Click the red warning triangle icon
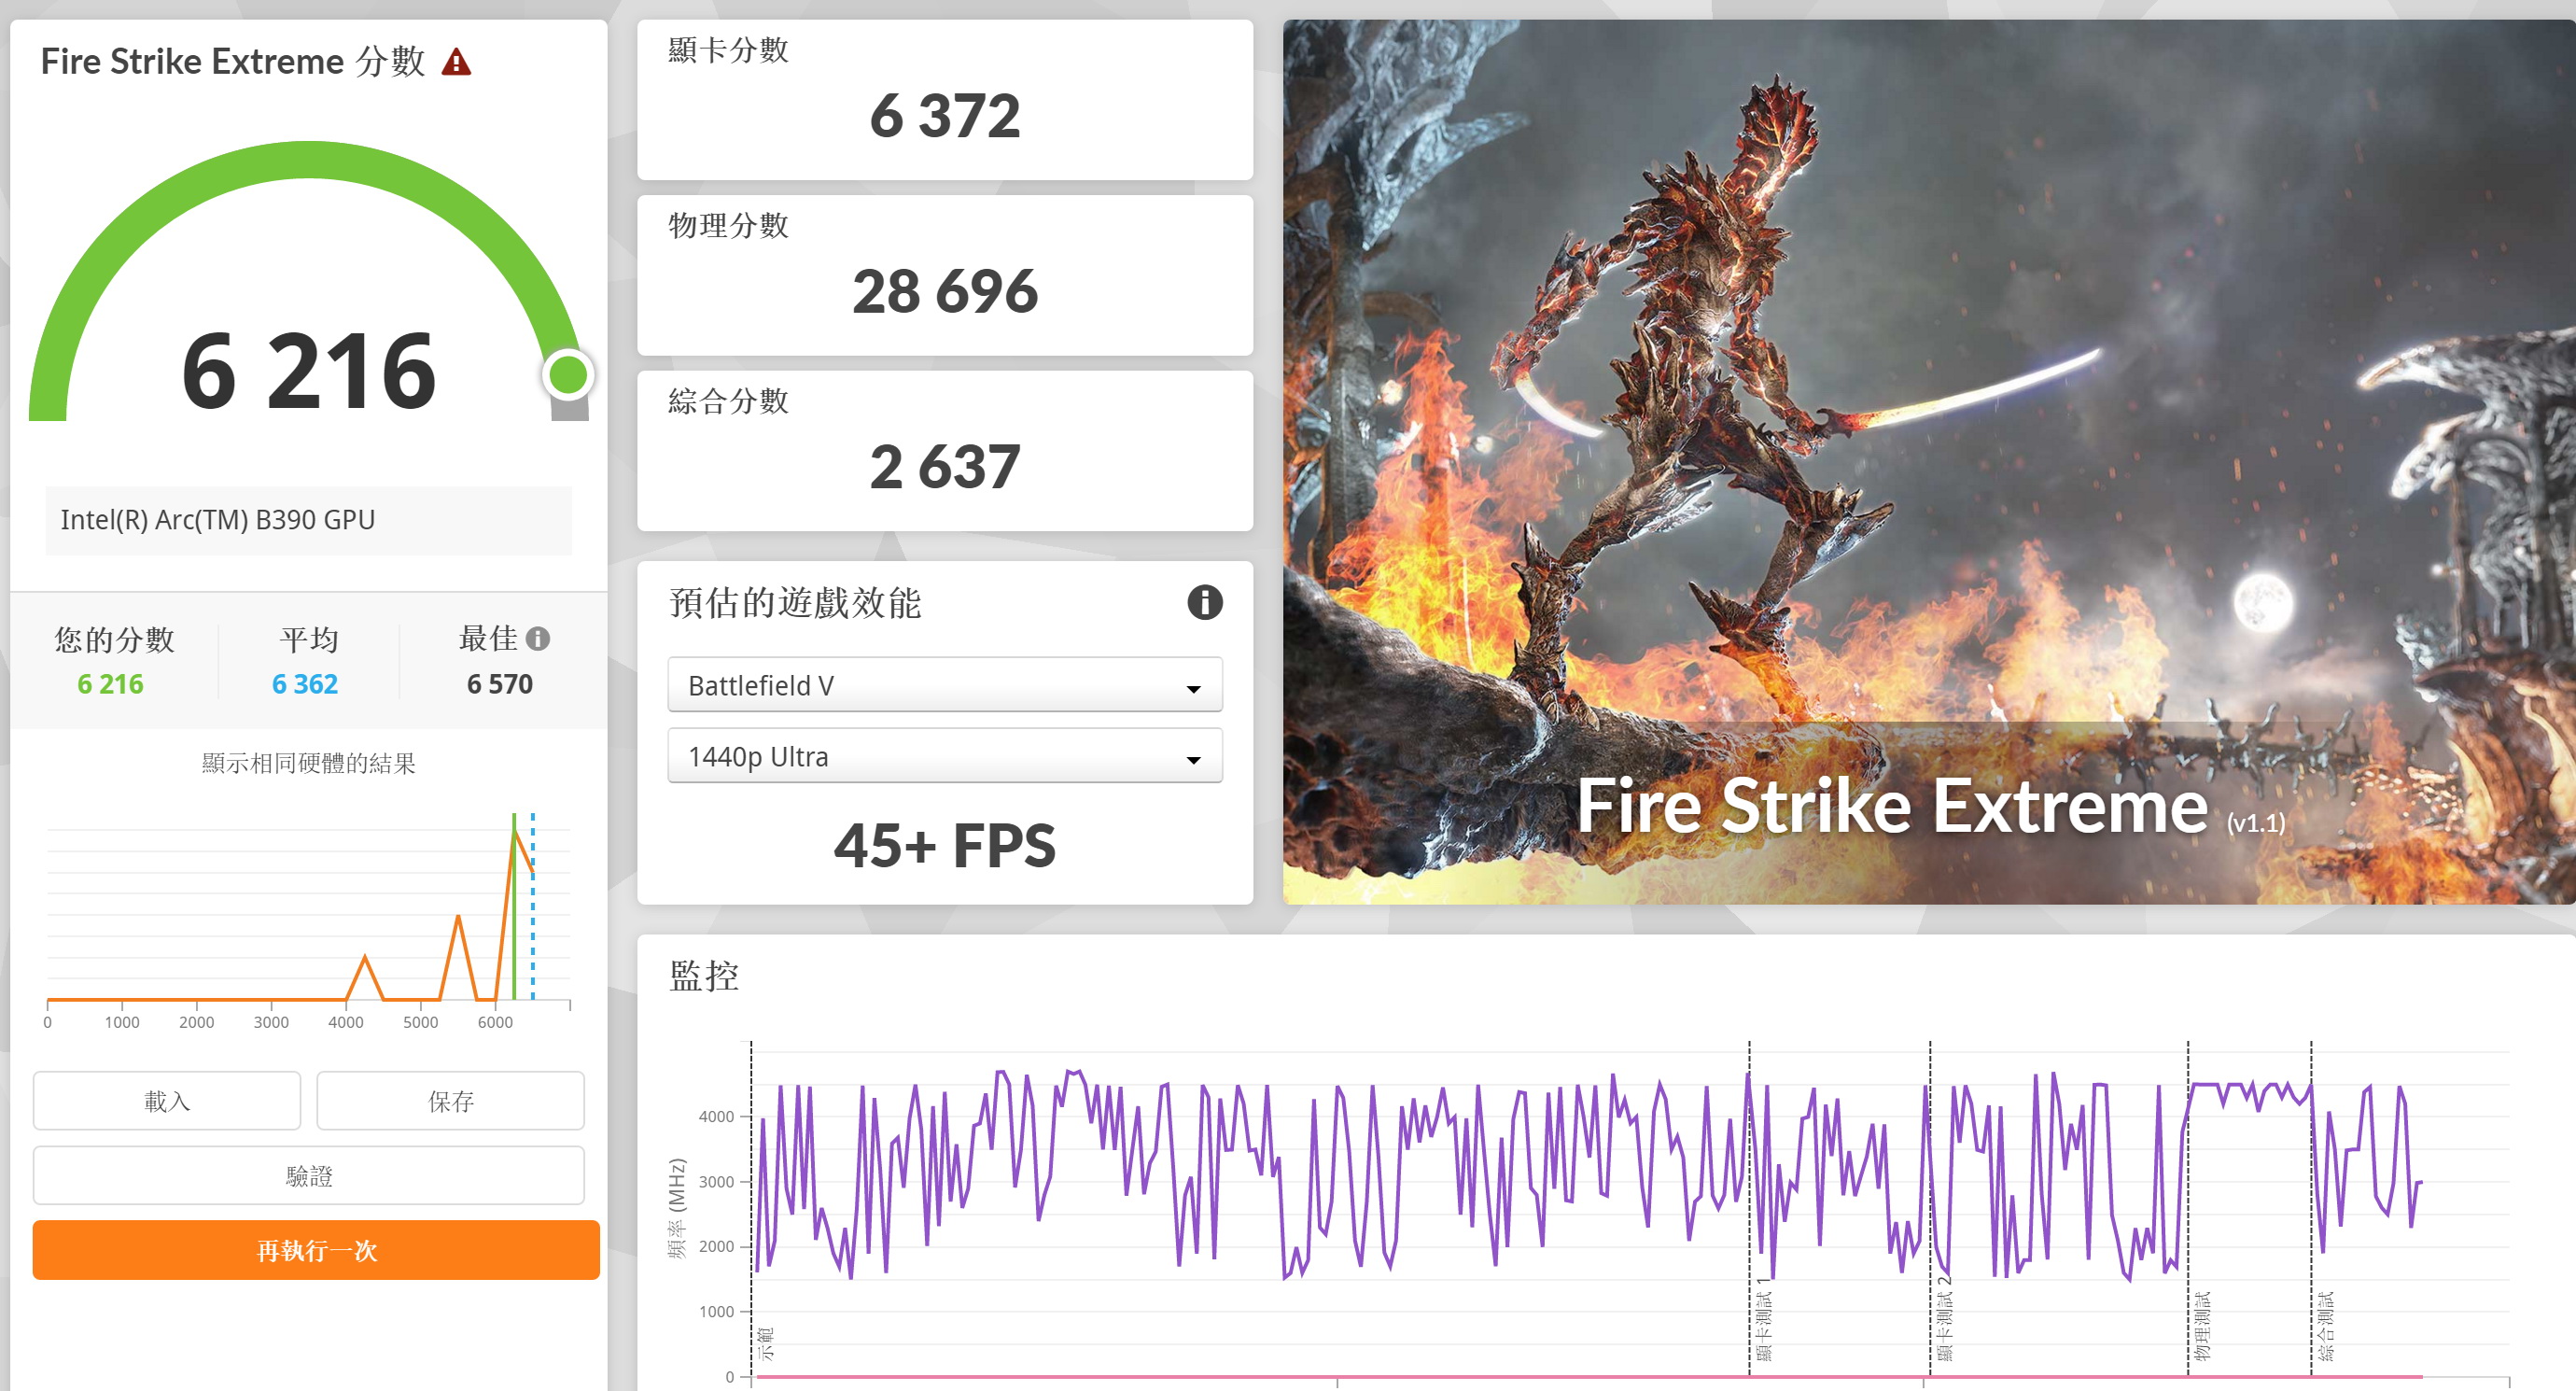 (456, 63)
